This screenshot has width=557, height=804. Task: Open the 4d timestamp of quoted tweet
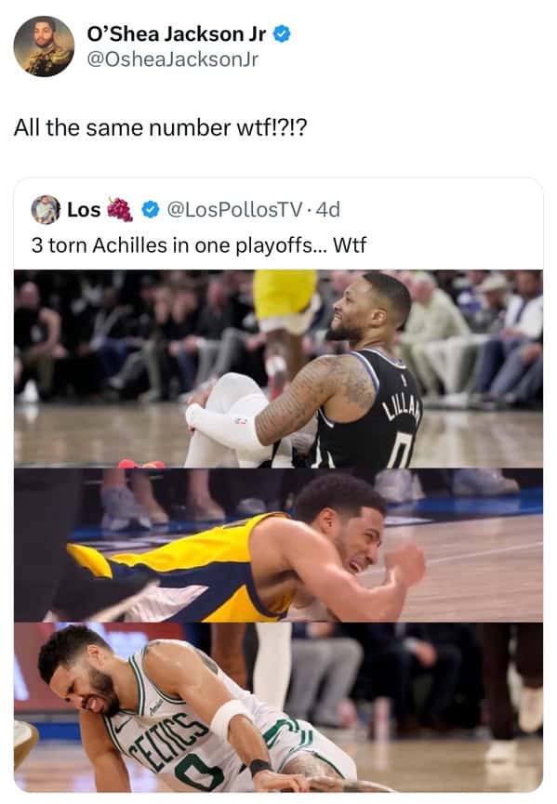click(327, 209)
